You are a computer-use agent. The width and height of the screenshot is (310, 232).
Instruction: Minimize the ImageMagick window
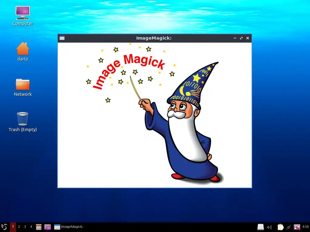[235, 38]
